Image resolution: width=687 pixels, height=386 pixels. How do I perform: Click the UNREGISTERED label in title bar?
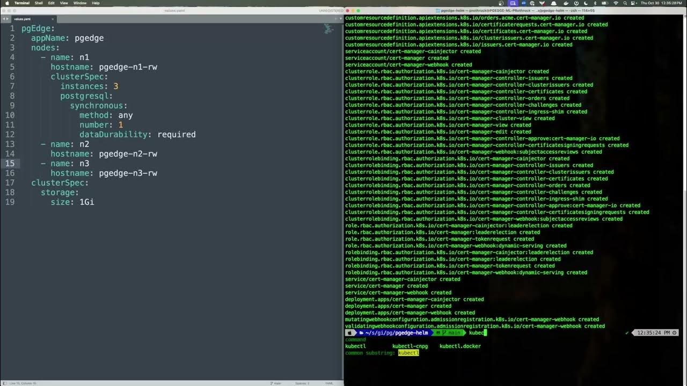[331, 11]
